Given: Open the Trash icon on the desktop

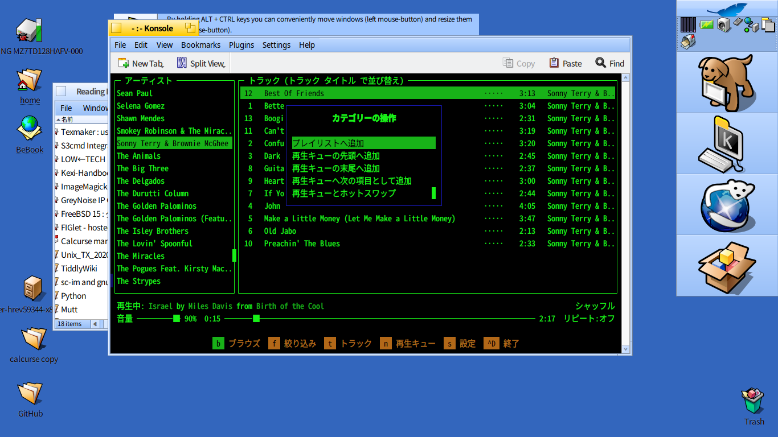Looking at the screenshot, I should 753,402.
